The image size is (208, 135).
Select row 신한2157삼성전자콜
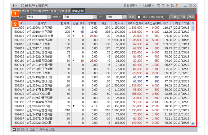(x=102, y=40)
